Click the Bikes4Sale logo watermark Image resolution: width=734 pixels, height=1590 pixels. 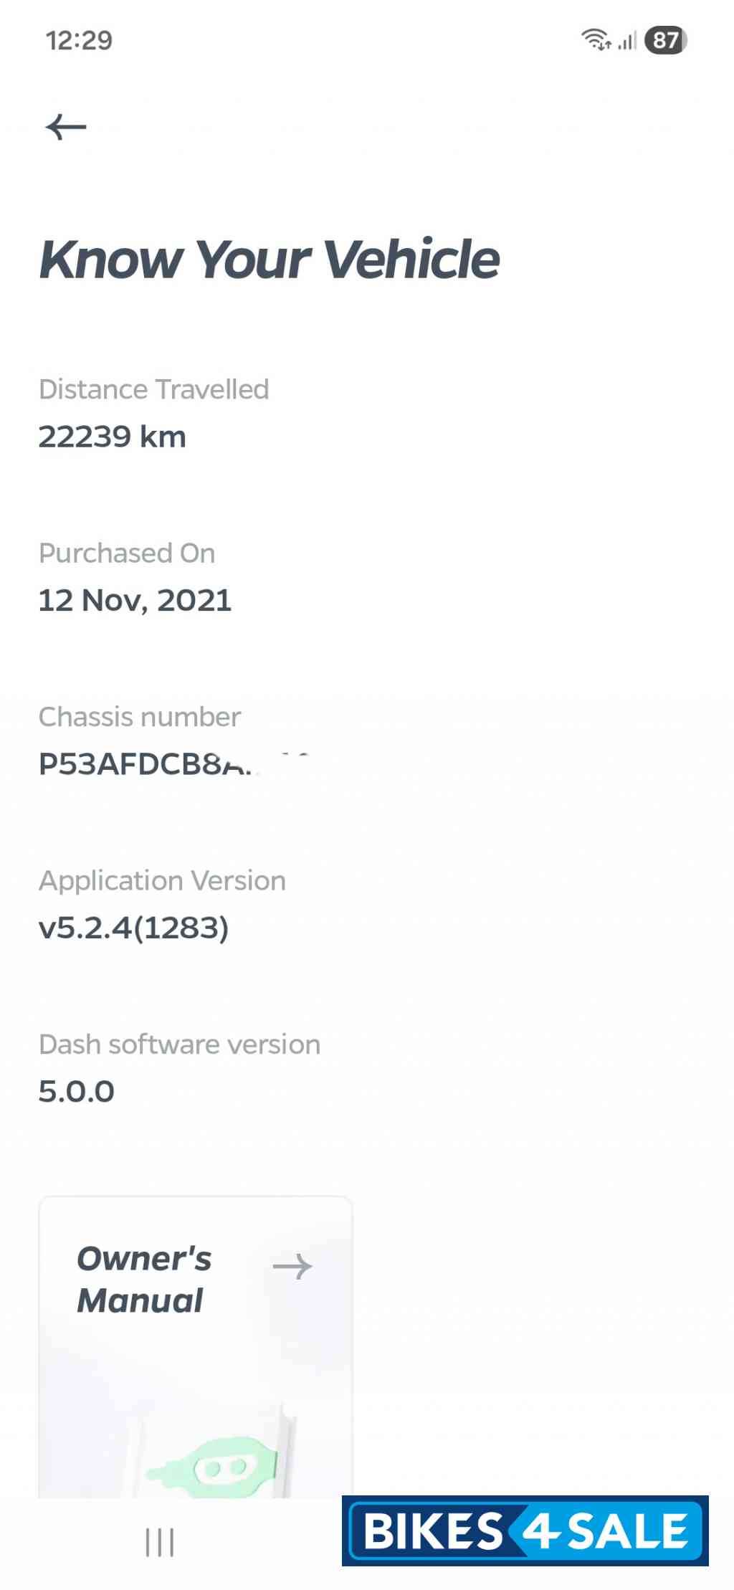click(525, 1531)
